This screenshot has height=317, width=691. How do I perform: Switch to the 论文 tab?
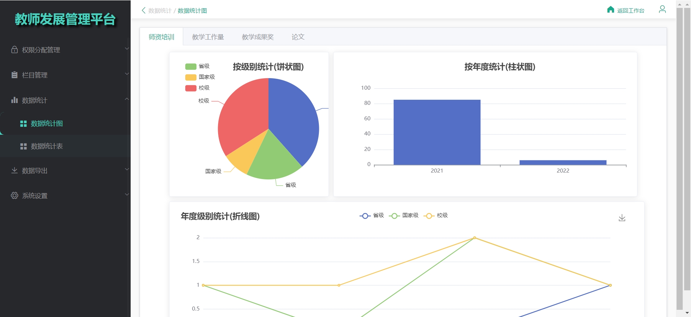pyautogui.click(x=298, y=37)
